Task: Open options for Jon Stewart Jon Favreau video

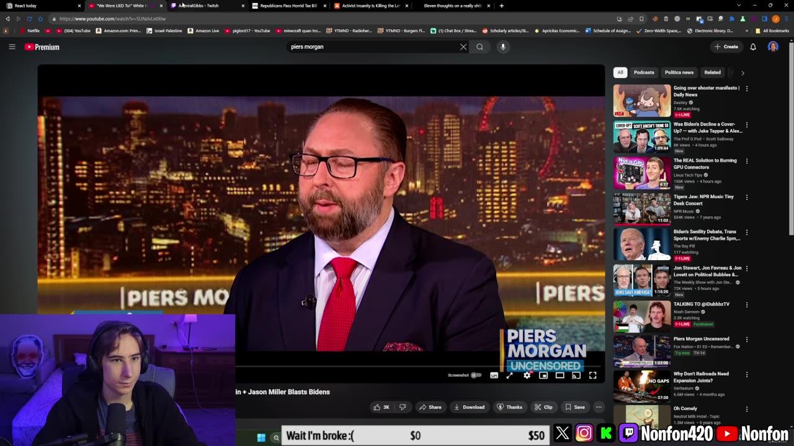Action: 747,268
